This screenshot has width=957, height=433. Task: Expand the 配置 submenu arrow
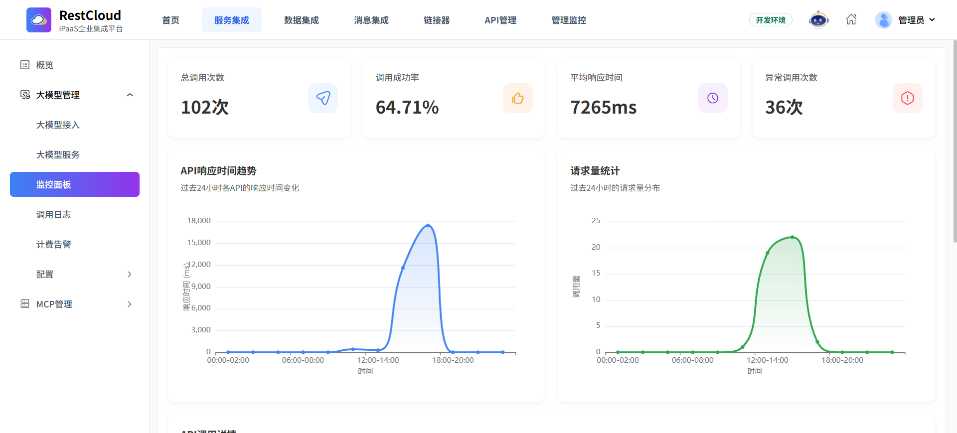pyautogui.click(x=130, y=274)
